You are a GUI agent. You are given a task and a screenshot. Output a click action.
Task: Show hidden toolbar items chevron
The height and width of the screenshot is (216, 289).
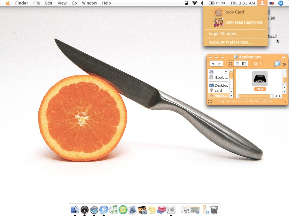tap(284, 64)
